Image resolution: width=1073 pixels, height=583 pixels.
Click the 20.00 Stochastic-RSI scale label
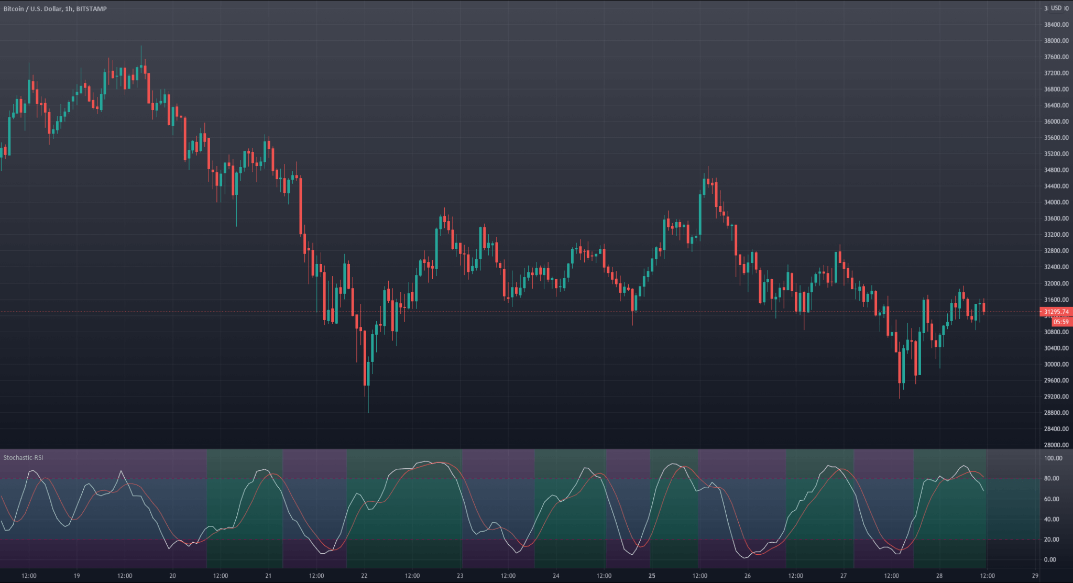click(x=1052, y=539)
